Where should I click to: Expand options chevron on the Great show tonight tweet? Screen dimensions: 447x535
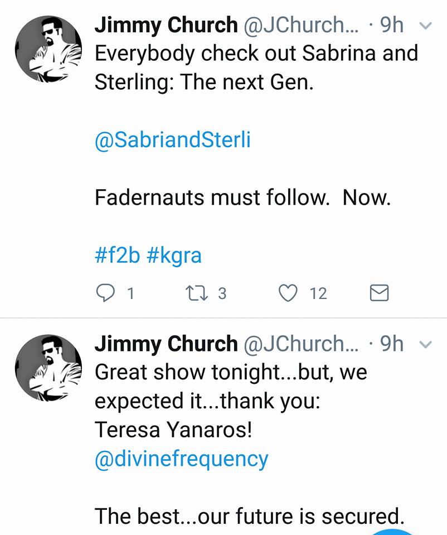point(425,345)
